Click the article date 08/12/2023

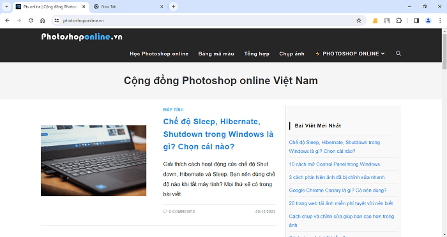[266, 212]
